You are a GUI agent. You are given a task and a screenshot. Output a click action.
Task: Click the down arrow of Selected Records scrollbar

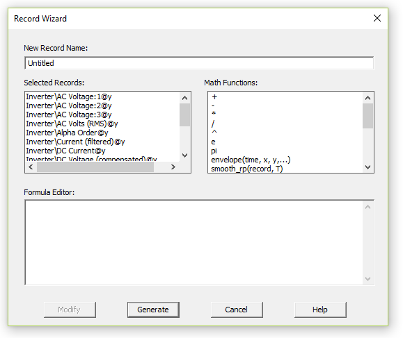(x=184, y=155)
